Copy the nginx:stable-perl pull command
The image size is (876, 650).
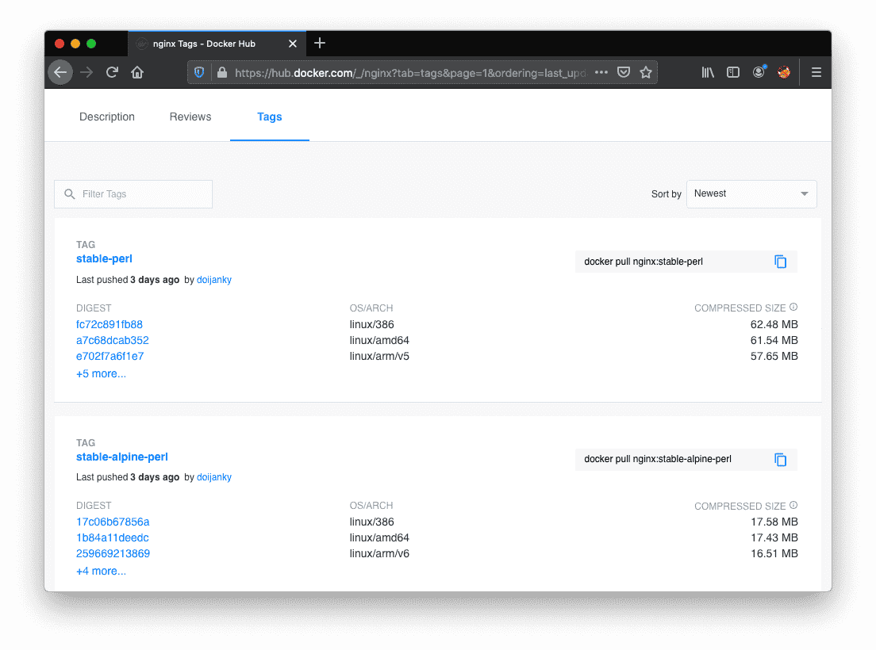click(781, 262)
